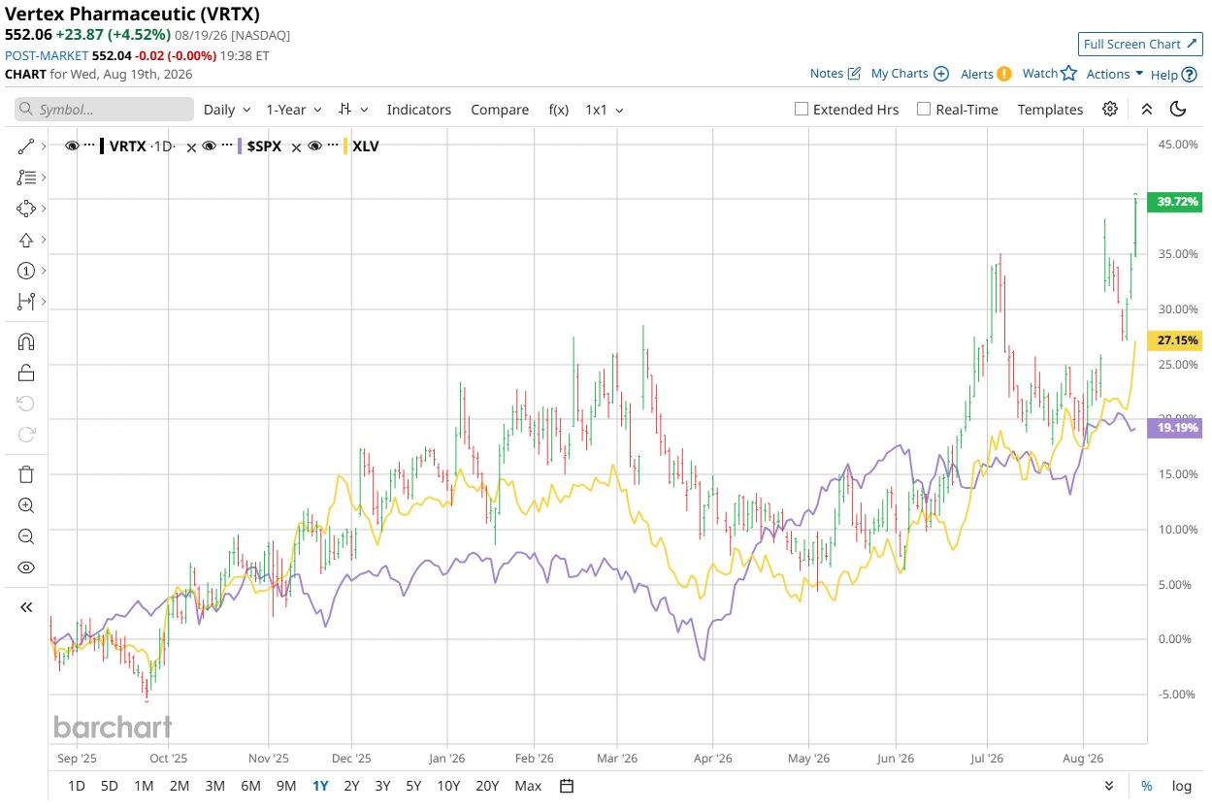
Task: Open the 1-Year period dropdown
Action: pos(293,110)
